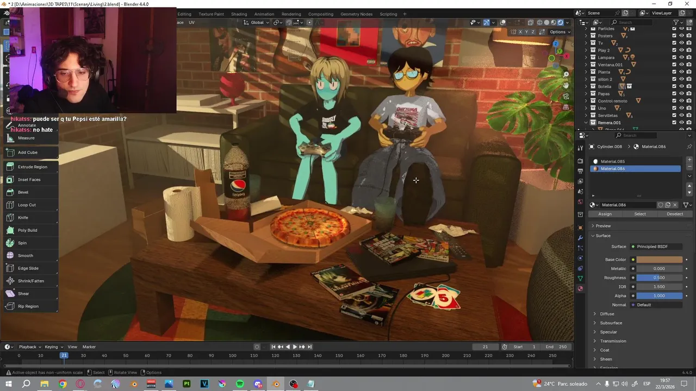Select the Annotate tool

pyautogui.click(x=30, y=125)
